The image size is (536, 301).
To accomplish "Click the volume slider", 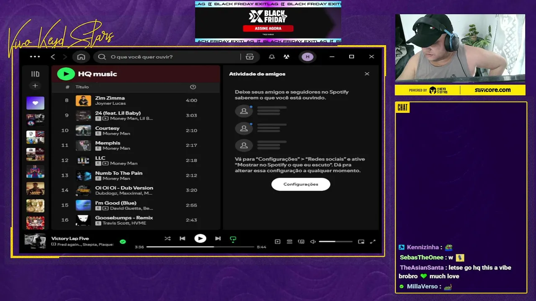I will (x=335, y=242).
